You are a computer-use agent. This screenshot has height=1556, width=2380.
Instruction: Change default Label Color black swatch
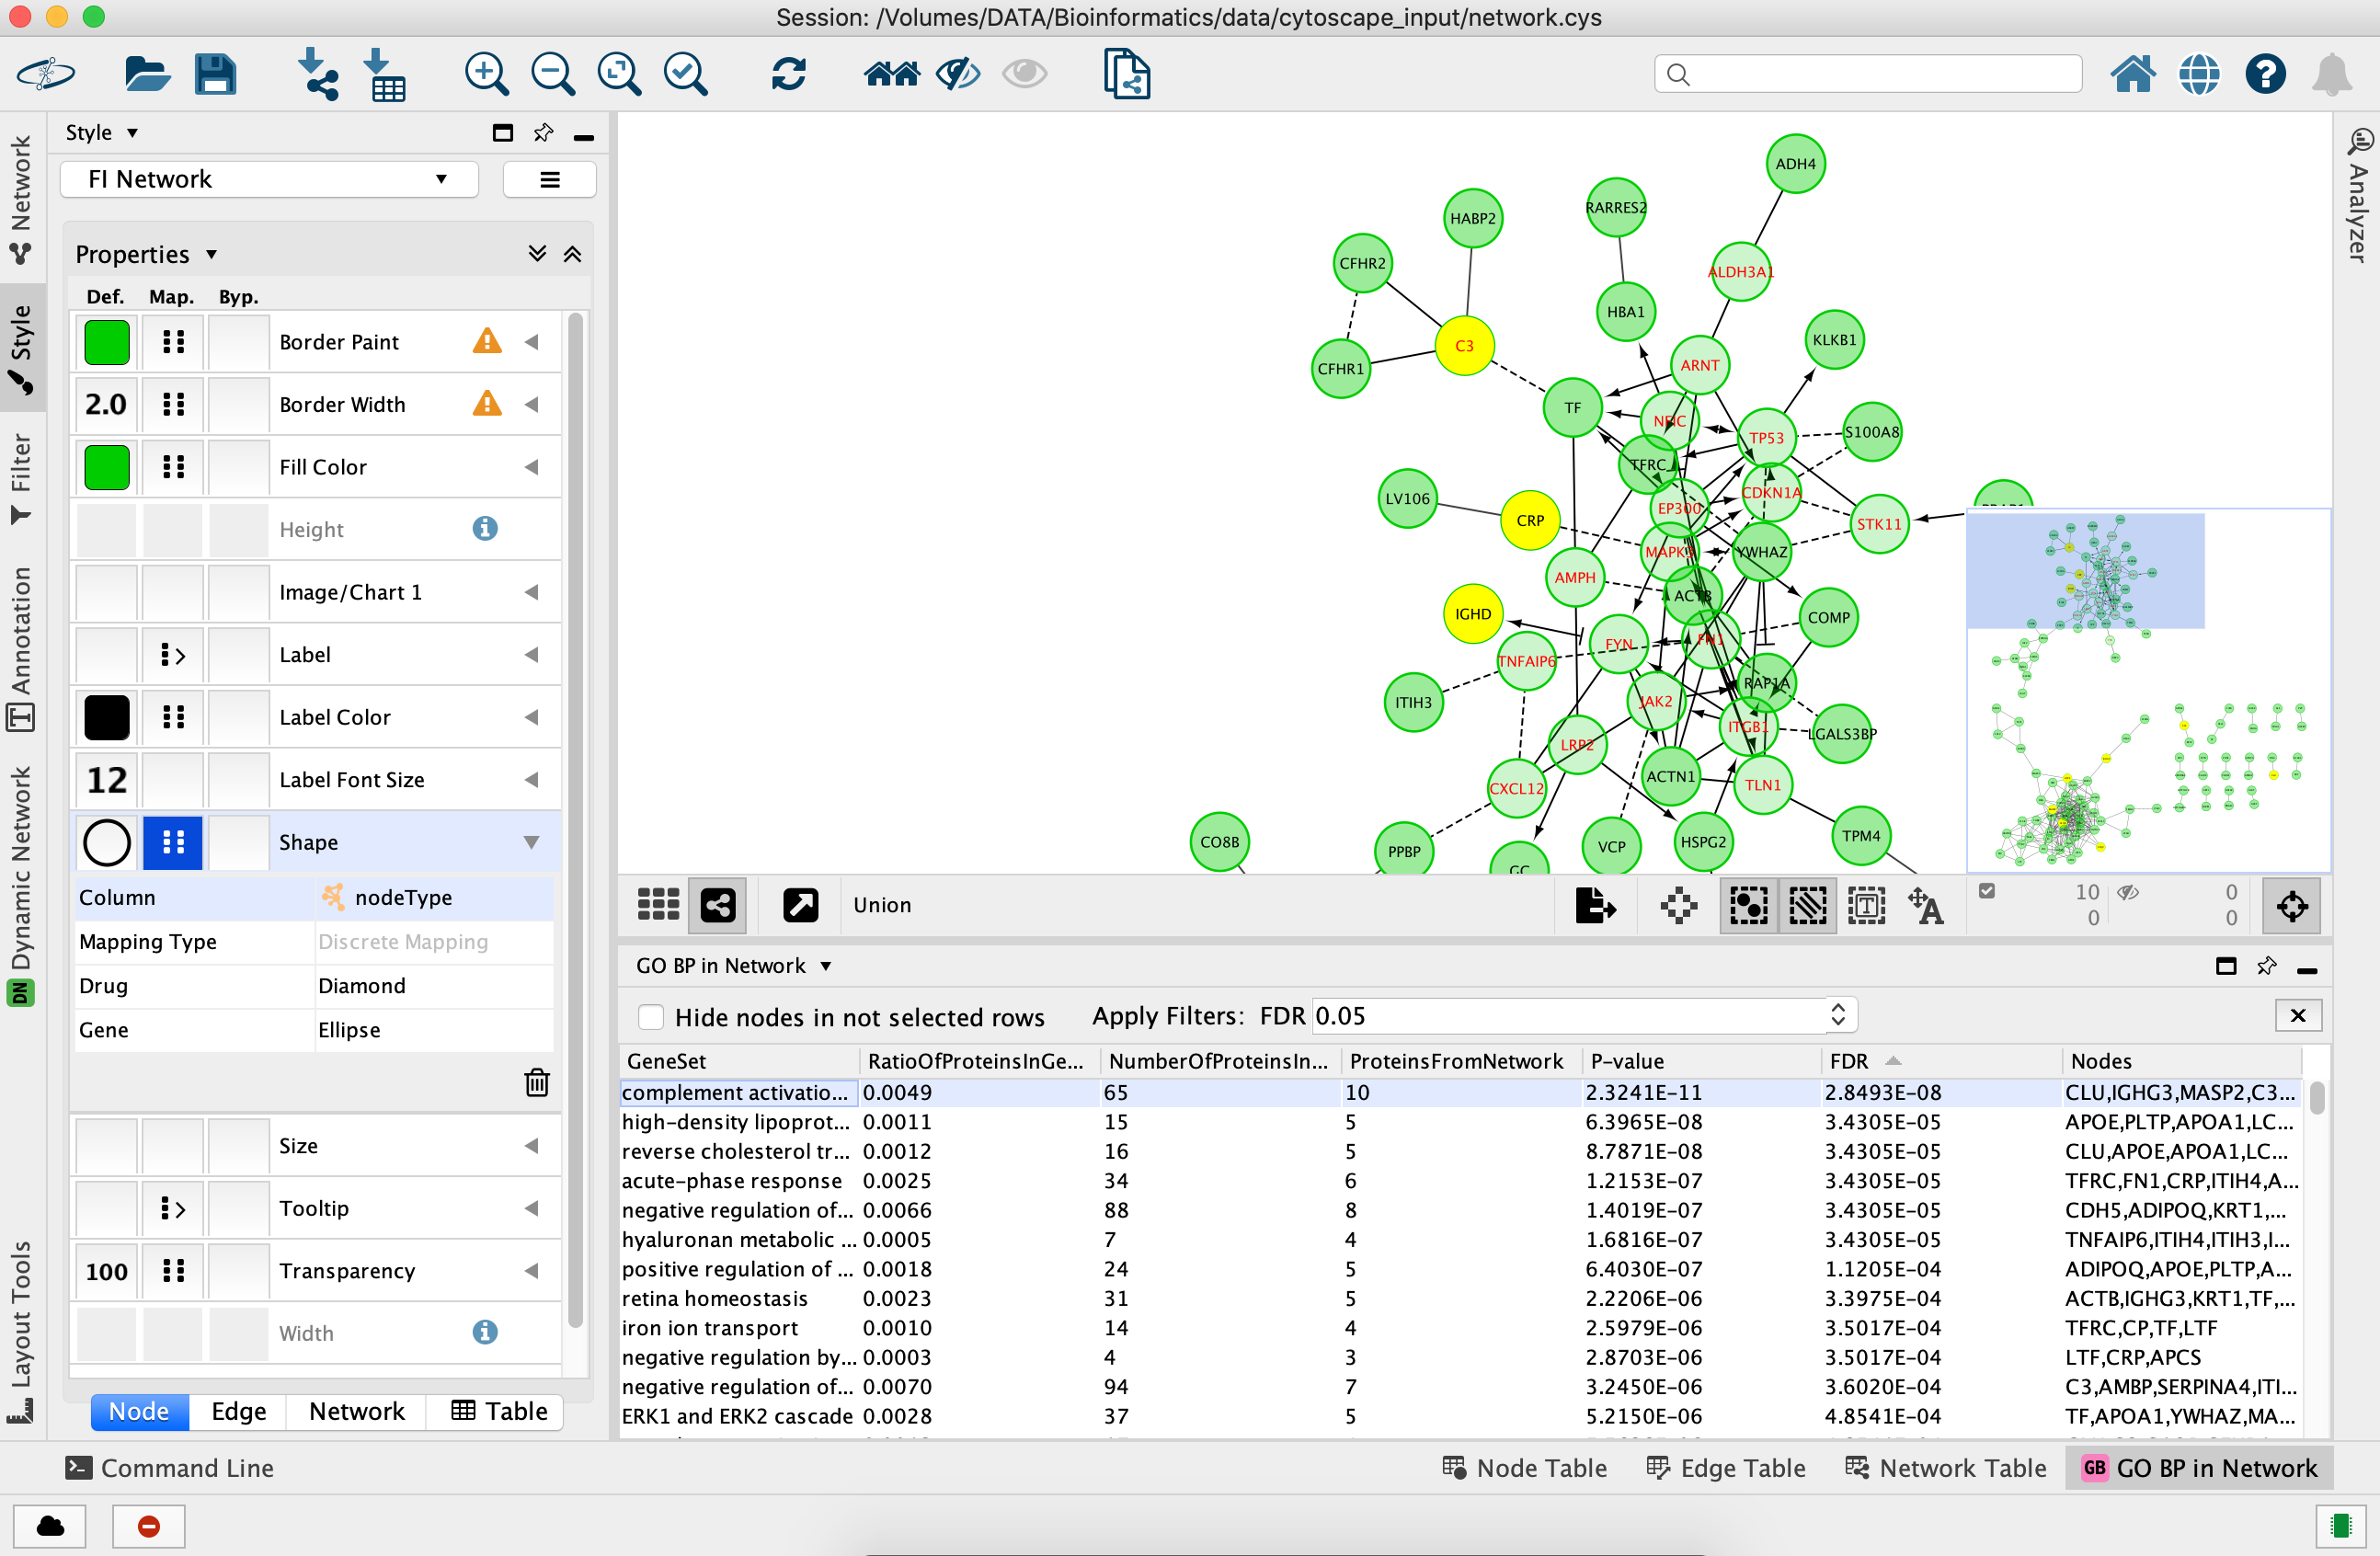106,717
